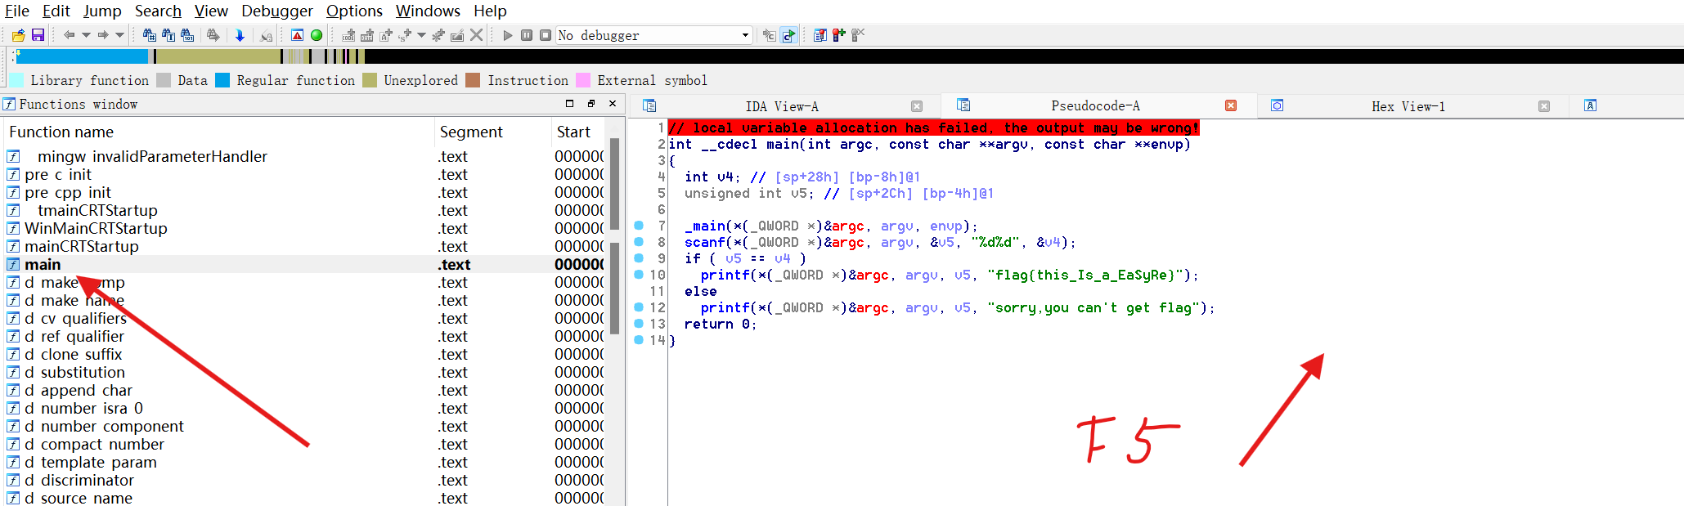Open the string type dropdown arrow in the toolbar
Image resolution: width=1684 pixels, height=506 pixels.
pos(422,35)
